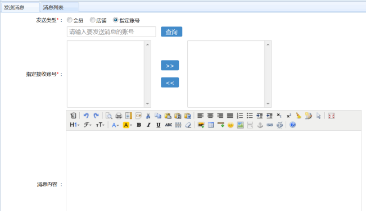Toggle bold formatting

click(139, 125)
